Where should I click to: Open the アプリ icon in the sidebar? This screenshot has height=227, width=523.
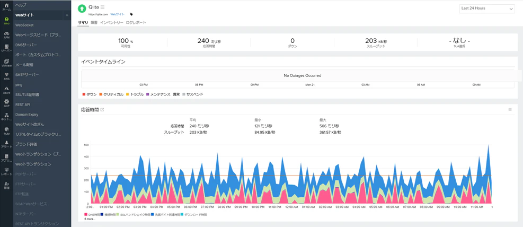click(x=7, y=157)
